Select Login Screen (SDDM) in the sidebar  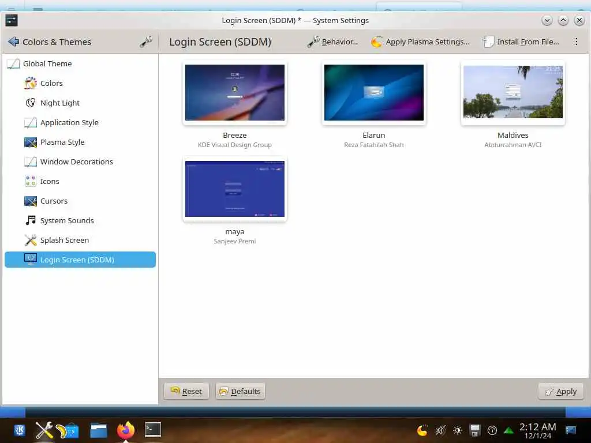(x=80, y=260)
